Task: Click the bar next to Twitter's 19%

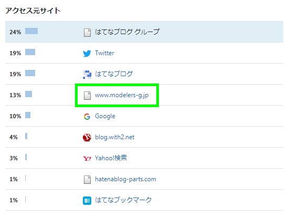Action: (x=30, y=52)
